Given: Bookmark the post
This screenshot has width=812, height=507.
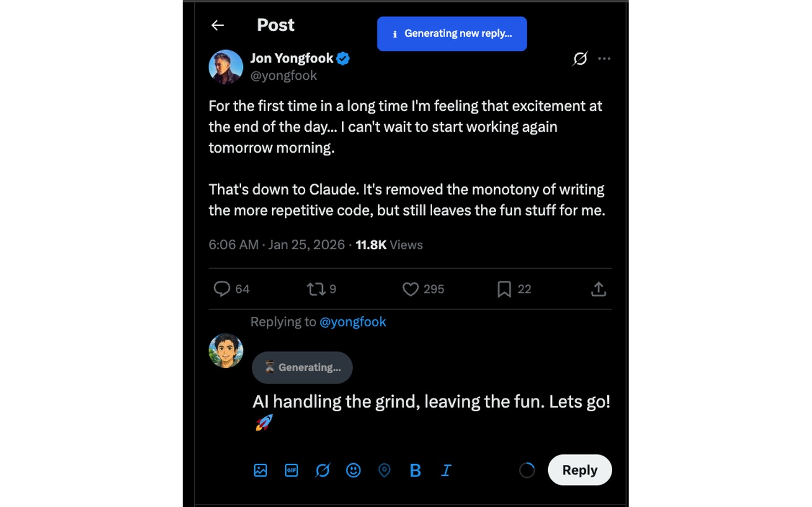Looking at the screenshot, I should click(504, 289).
